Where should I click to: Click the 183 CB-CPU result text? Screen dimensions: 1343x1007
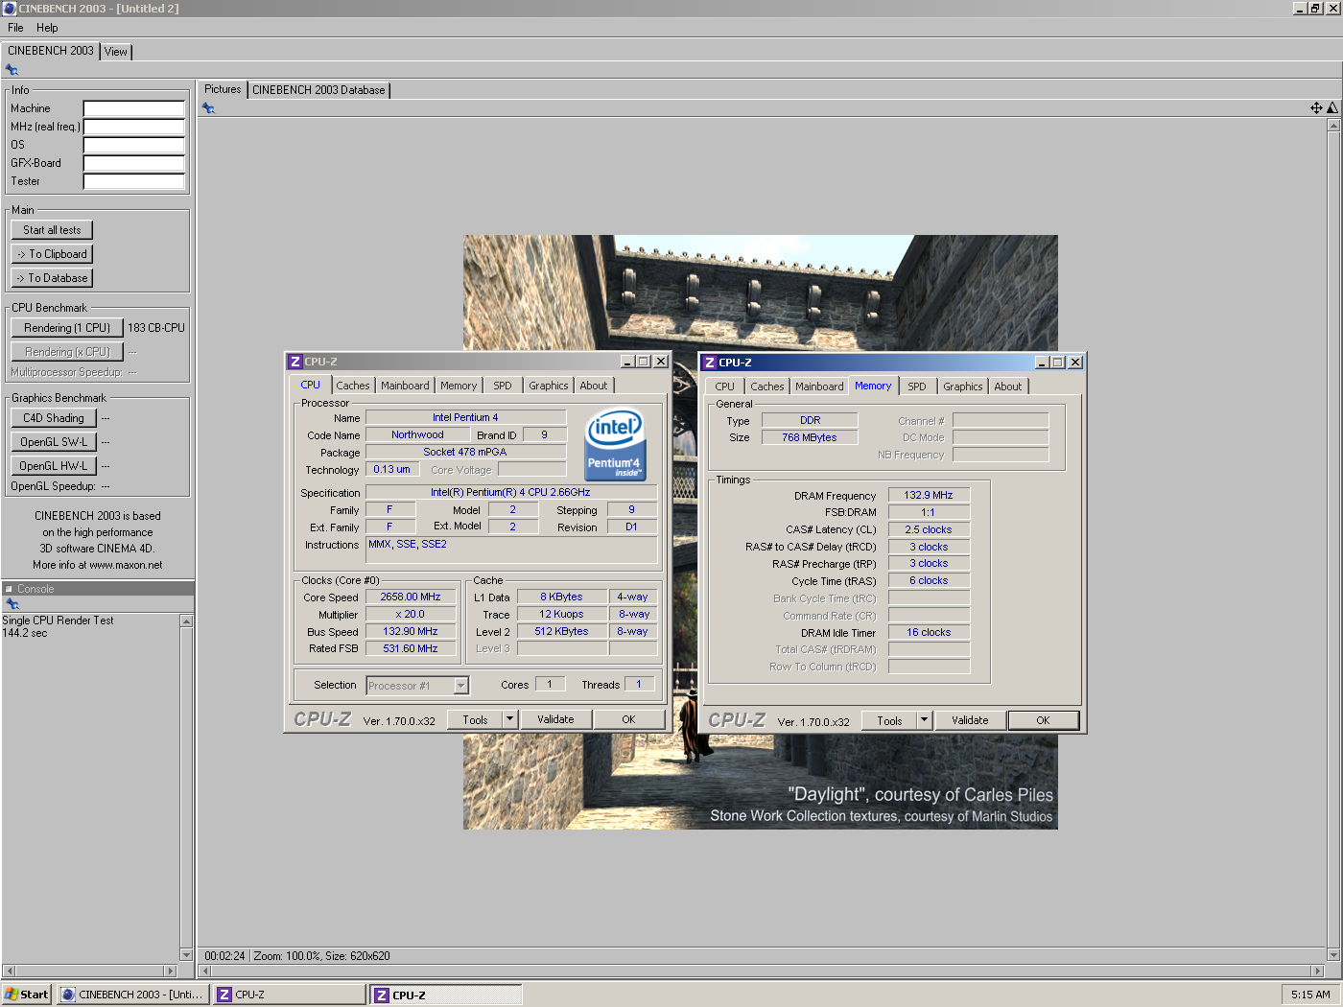click(x=156, y=328)
